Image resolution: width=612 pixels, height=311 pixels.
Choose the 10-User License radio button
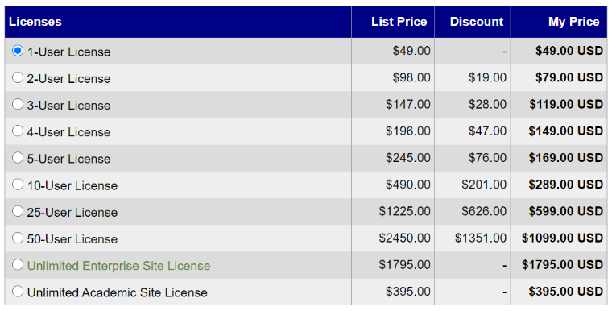(x=18, y=184)
